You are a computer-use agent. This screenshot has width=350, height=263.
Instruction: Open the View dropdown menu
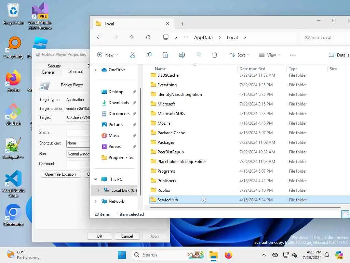click(x=269, y=55)
